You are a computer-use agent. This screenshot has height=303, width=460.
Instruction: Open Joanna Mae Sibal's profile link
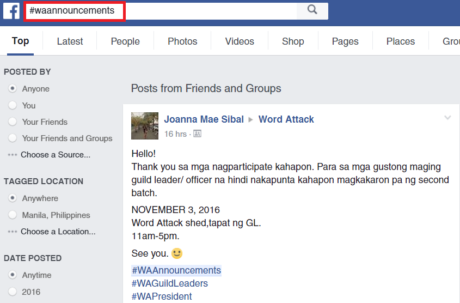coord(204,119)
